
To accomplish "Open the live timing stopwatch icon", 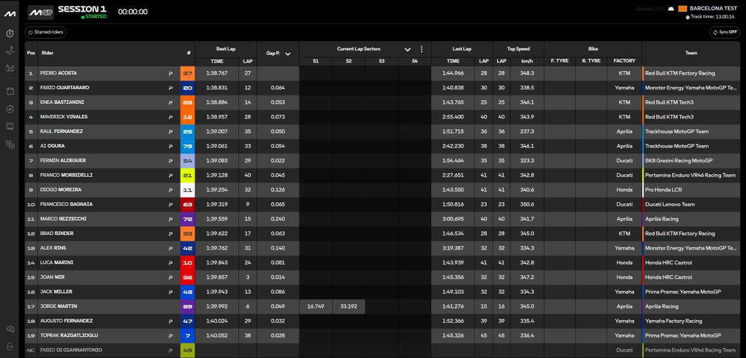I will (9, 33).
